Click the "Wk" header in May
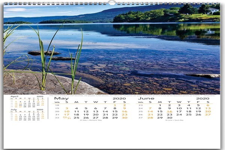The width and height of the screenshot is (225, 150). pyautogui.click(x=57, y=102)
